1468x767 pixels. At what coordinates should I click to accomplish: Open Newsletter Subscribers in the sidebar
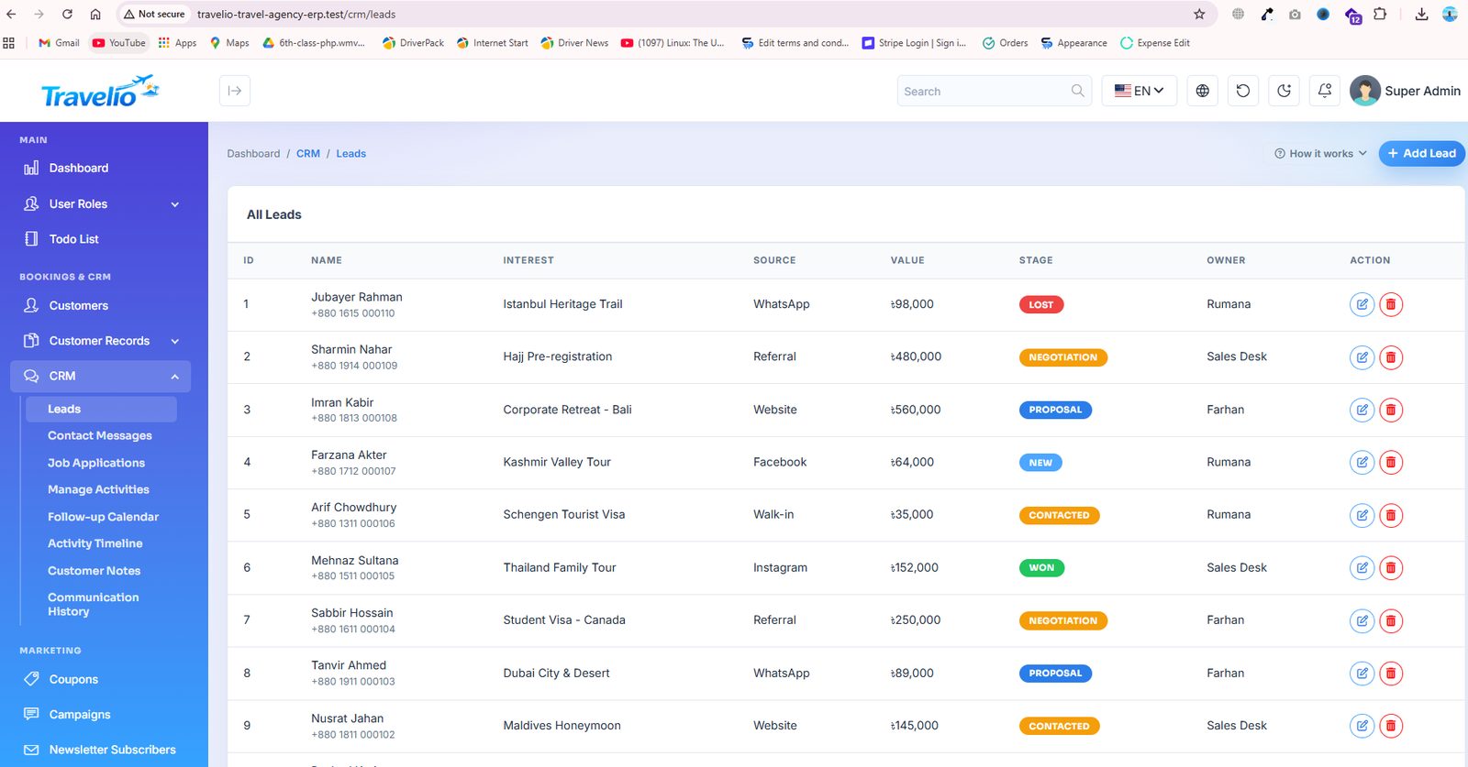click(101, 750)
